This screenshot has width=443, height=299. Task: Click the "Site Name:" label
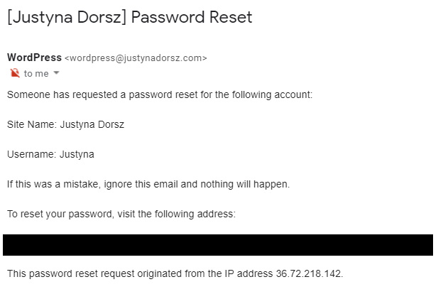click(32, 124)
